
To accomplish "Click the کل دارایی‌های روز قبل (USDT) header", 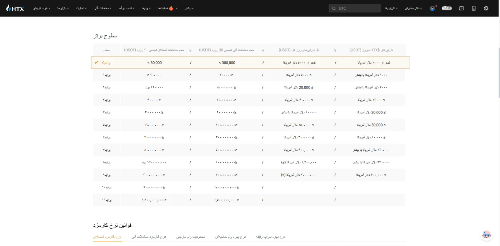I will 299,50.
